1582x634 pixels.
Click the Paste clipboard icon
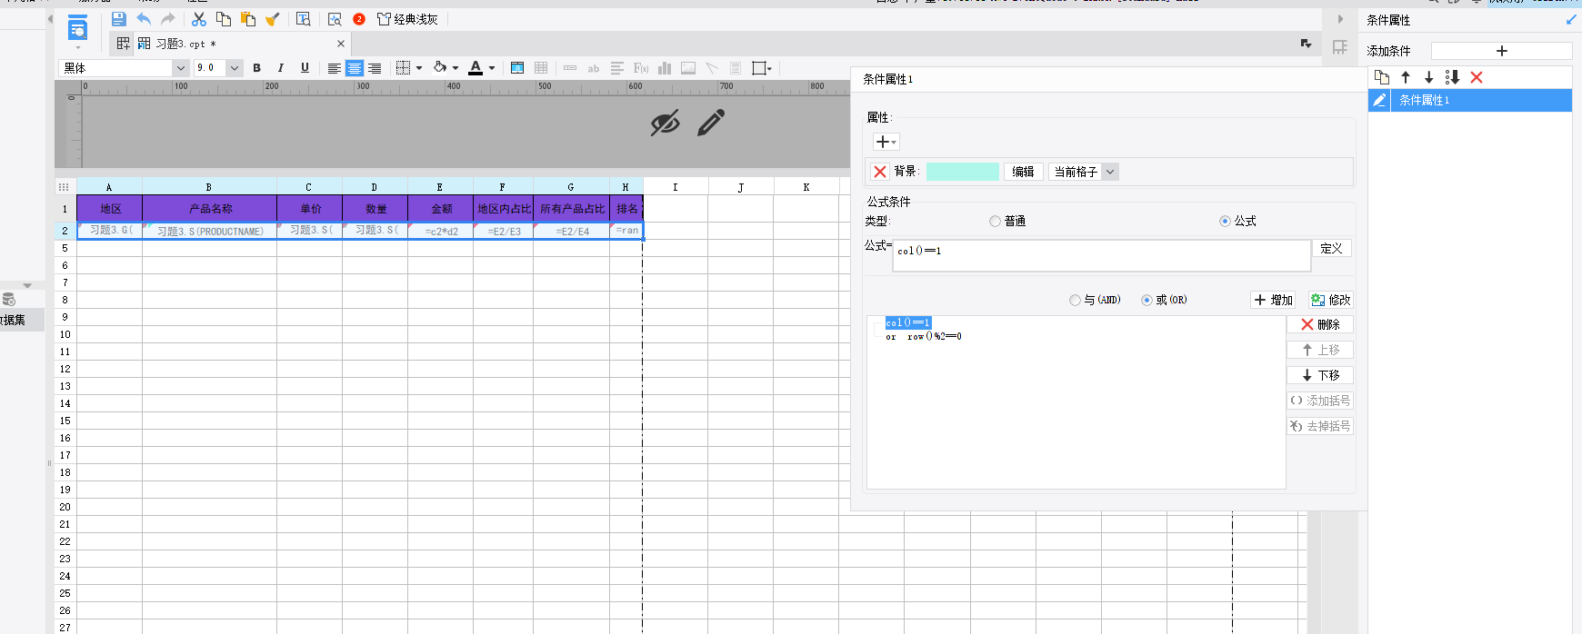point(248,19)
